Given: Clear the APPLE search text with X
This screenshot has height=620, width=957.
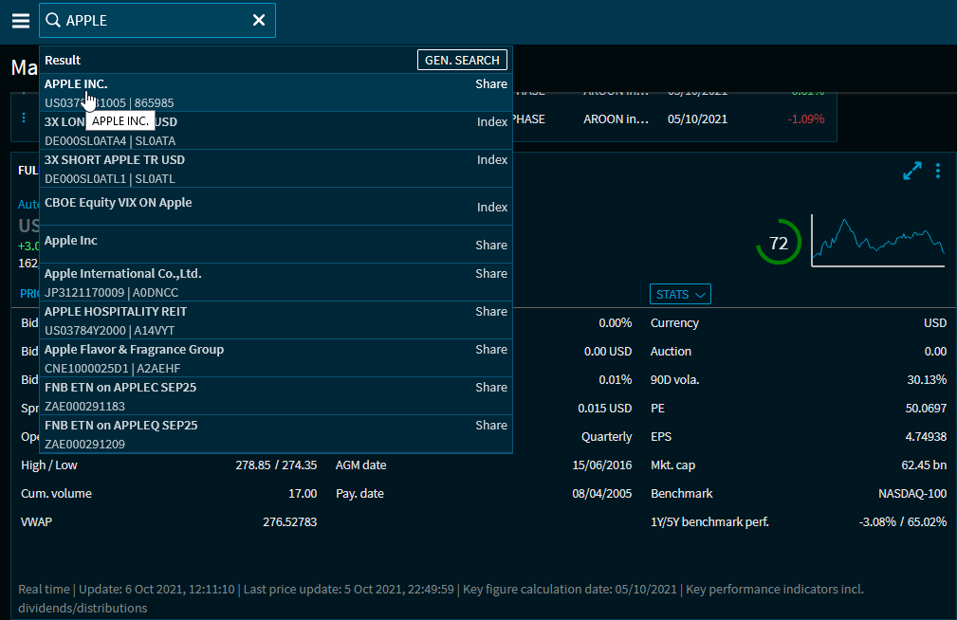Looking at the screenshot, I should click(x=258, y=21).
